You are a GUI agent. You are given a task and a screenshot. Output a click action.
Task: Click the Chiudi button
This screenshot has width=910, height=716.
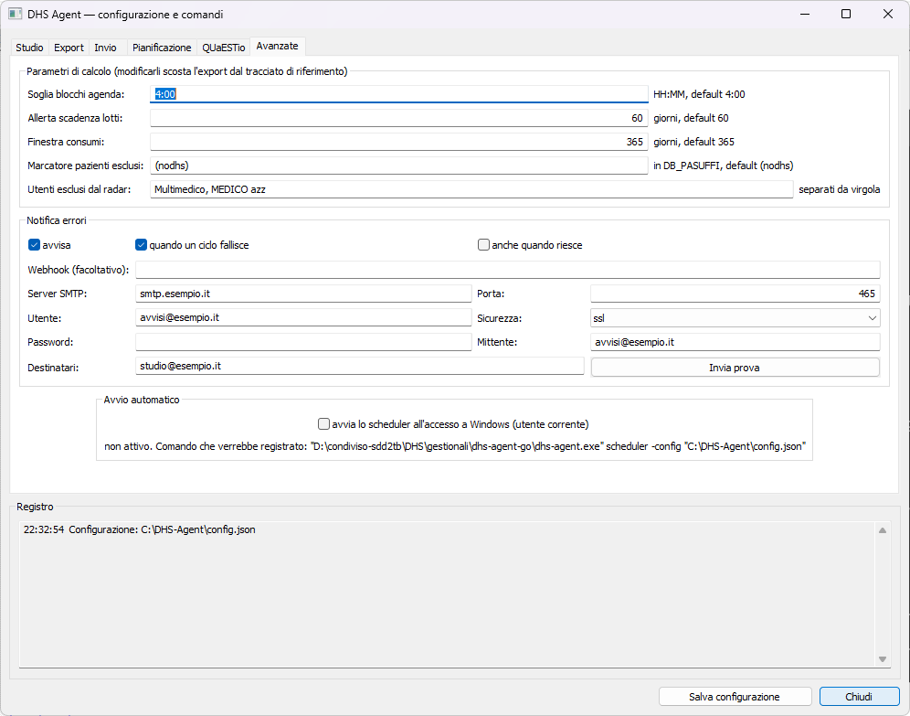(x=860, y=697)
